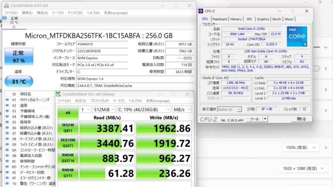The image size is (333, 187).
Task: Click the comment field under benchmark results
Action: click(x=125, y=184)
